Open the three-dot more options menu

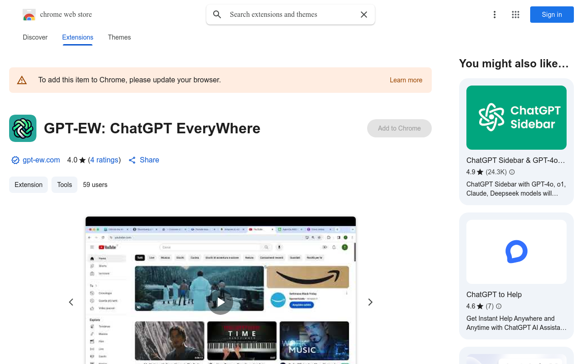494,15
